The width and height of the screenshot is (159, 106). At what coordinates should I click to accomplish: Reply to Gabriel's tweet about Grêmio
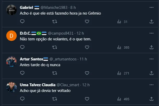(x=22, y=22)
